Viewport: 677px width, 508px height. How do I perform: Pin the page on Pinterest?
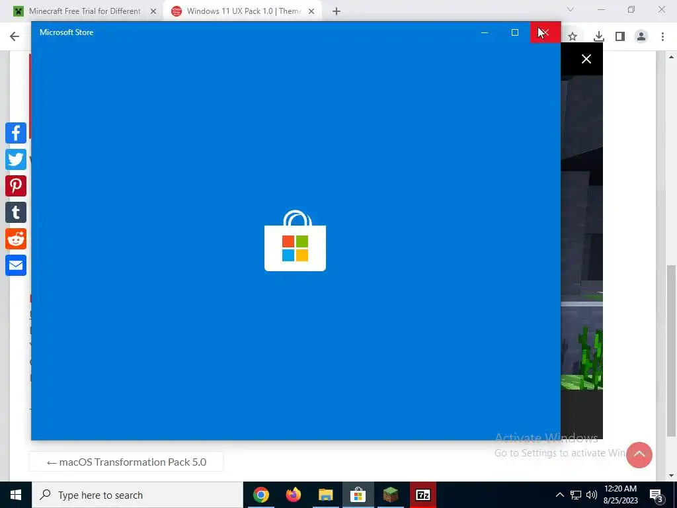tap(16, 186)
